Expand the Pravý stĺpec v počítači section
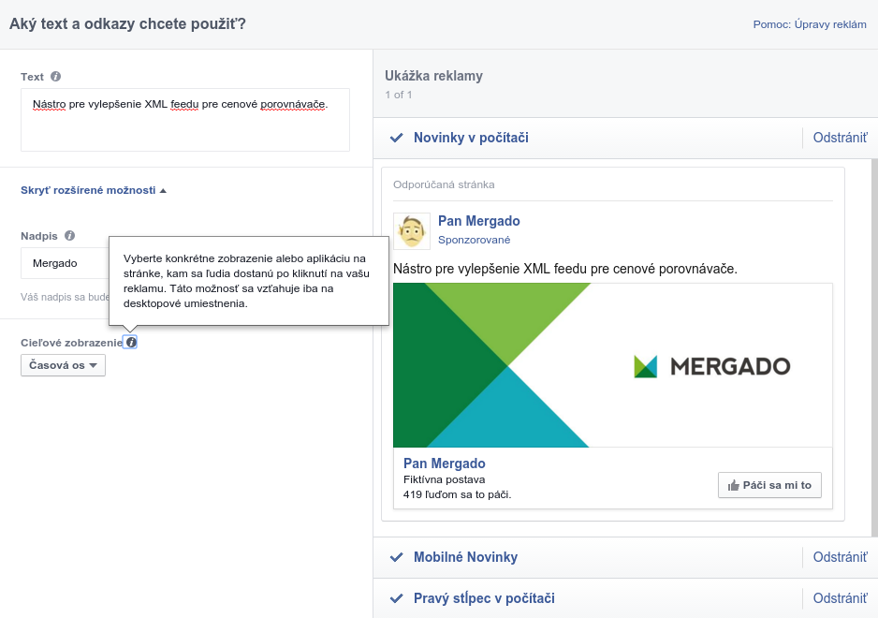The width and height of the screenshot is (878, 618). point(484,598)
